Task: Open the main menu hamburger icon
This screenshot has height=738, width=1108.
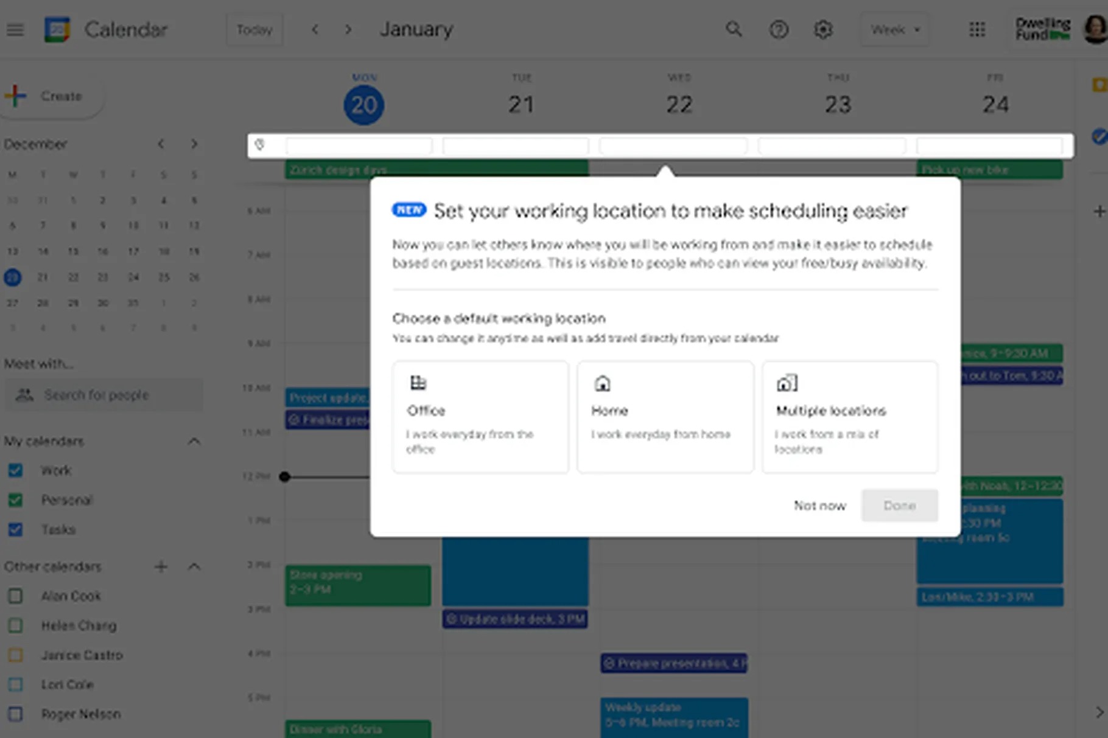Action: (x=15, y=30)
